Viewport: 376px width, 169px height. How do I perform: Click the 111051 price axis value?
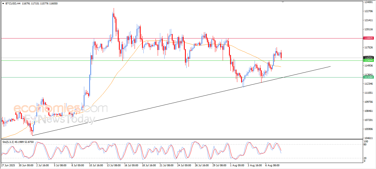pyautogui.click(x=368, y=93)
